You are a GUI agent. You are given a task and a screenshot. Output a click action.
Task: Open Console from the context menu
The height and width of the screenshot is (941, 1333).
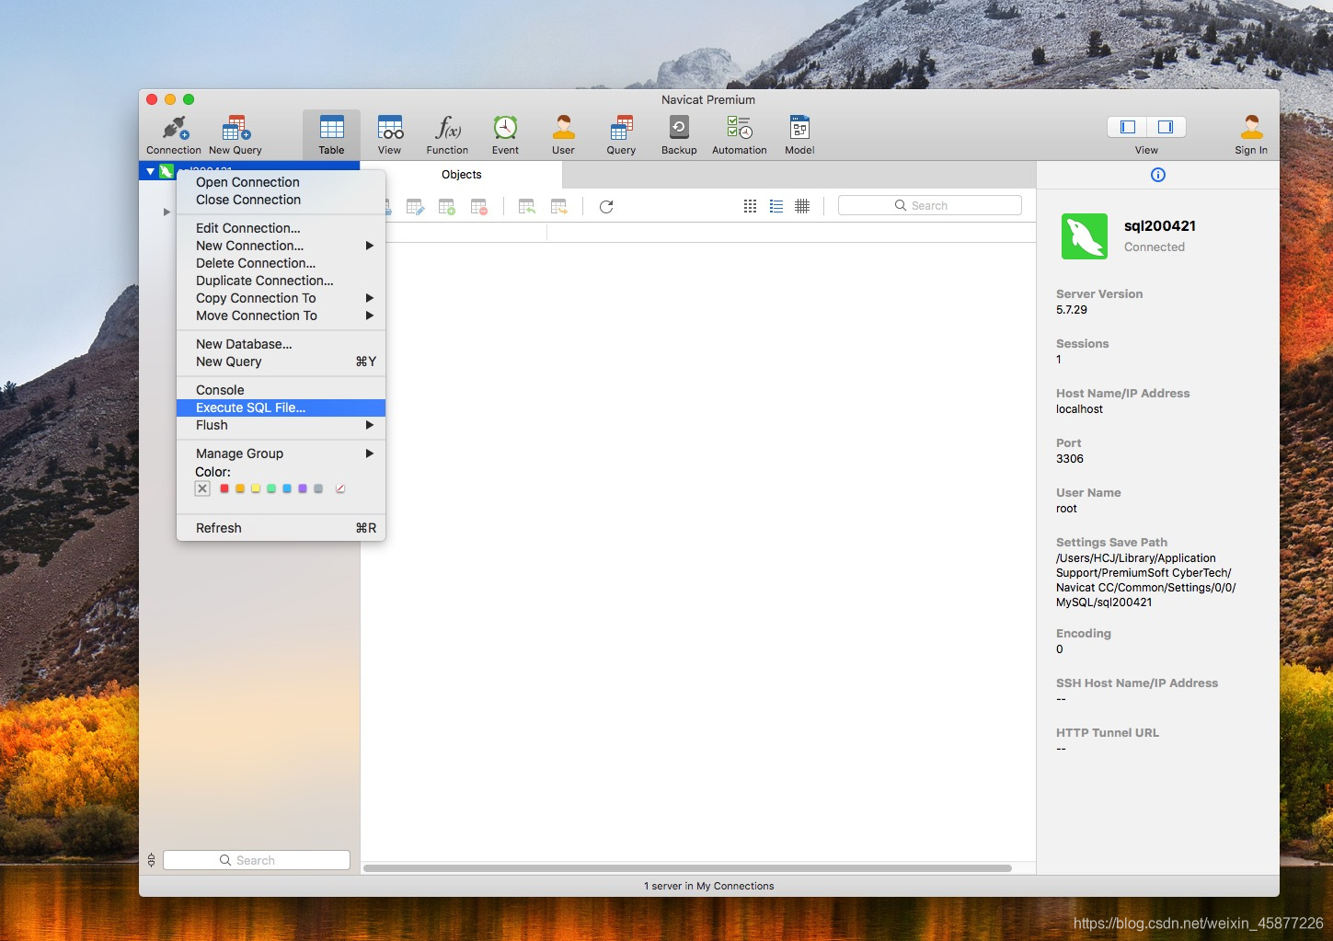(281, 390)
